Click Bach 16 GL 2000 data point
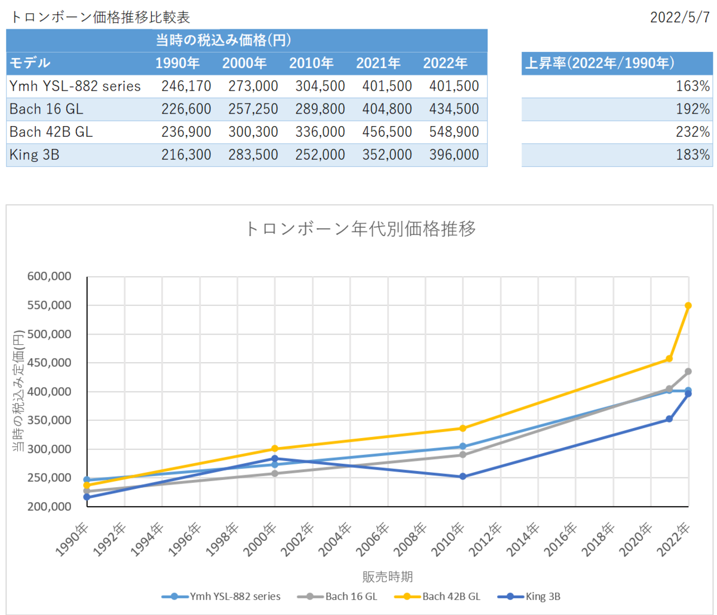Screen dimensions: 717x615 (x=275, y=473)
